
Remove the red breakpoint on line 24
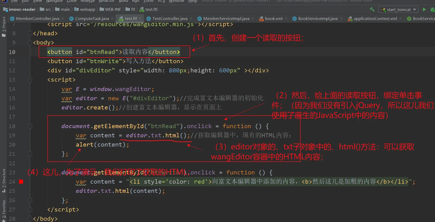(21, 182)
